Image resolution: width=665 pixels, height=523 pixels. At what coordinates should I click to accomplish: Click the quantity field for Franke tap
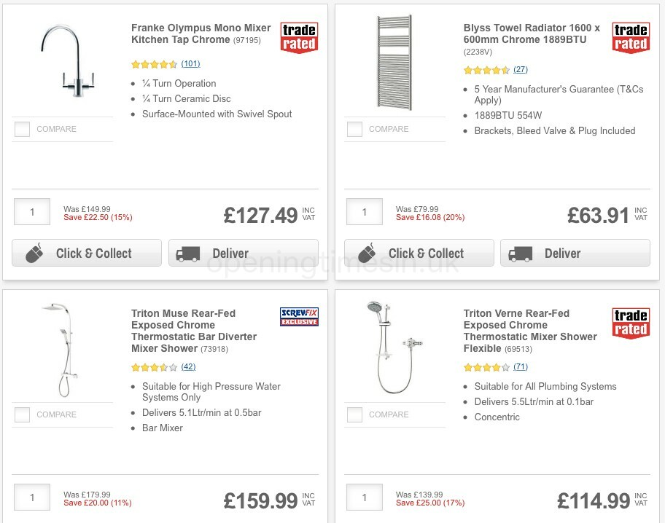tap(32, 211)
